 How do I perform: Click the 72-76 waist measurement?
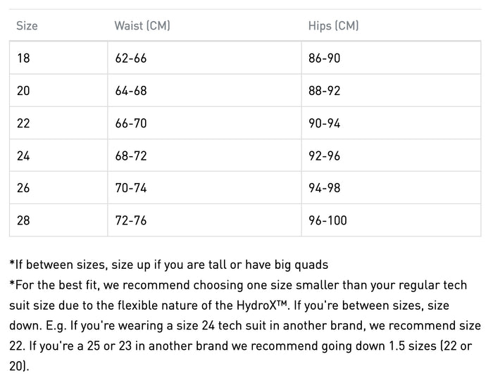click(131, 220)
